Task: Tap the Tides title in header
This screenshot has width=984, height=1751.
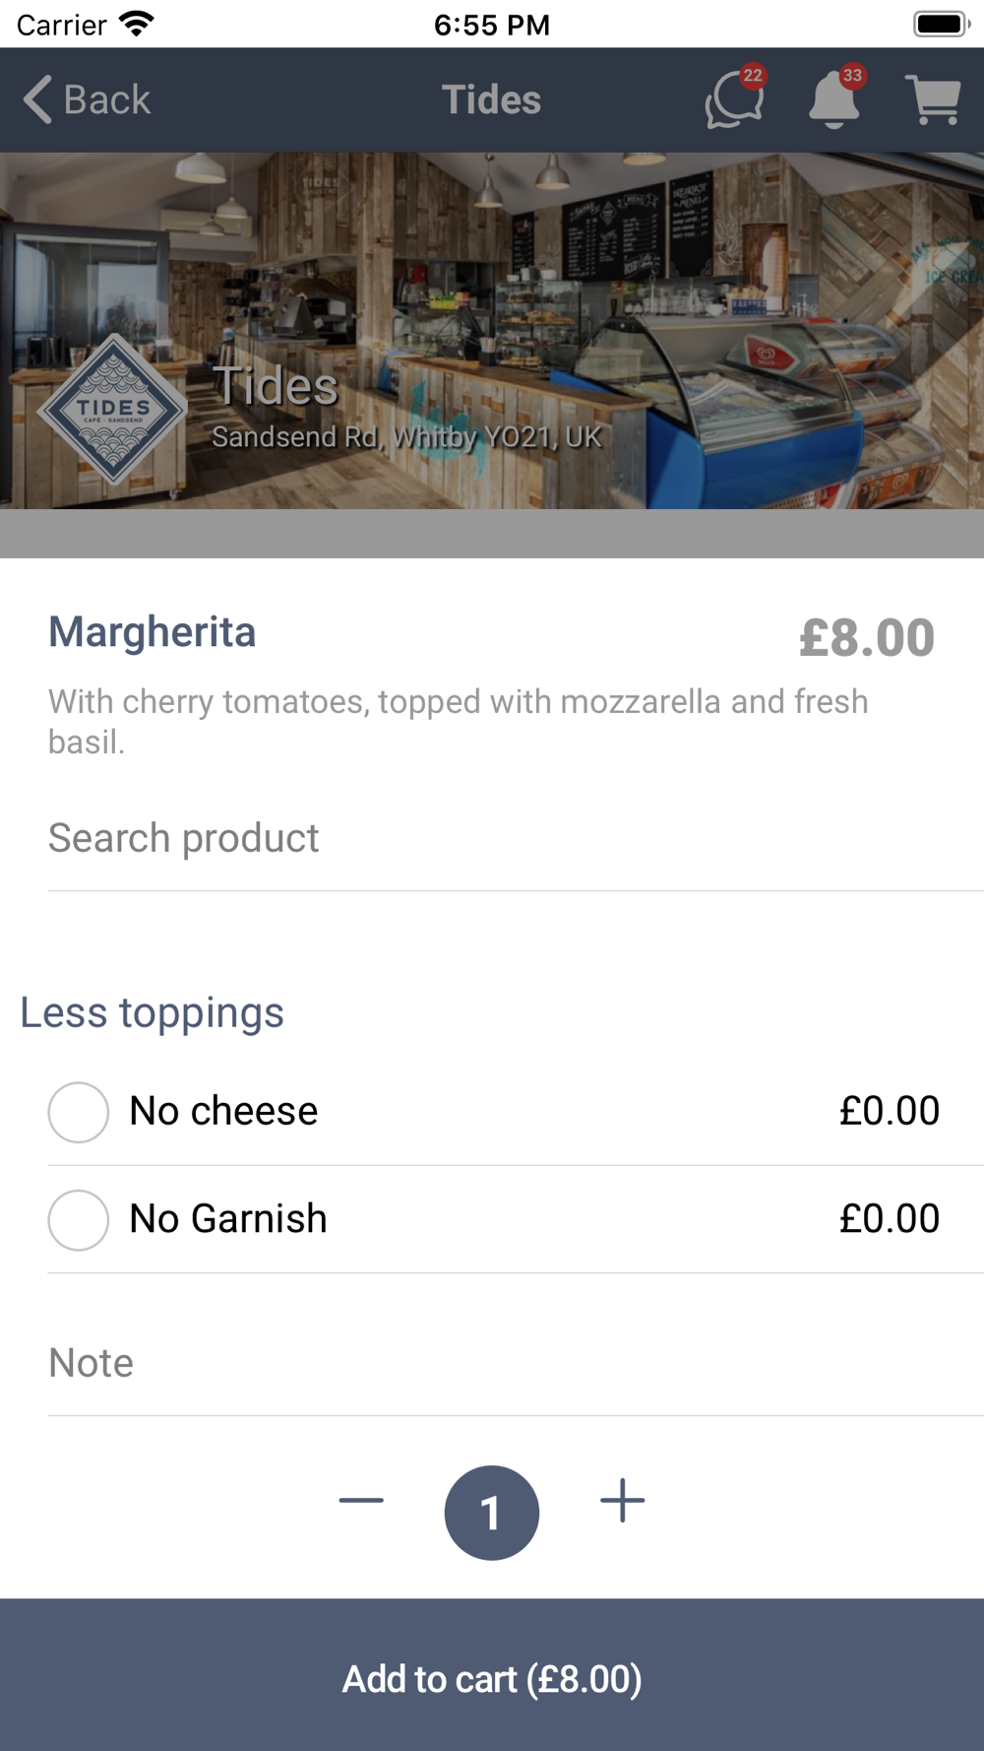Action: pos(491,99)
